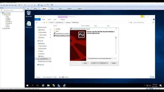Click the Unity mode toolbar icon
The width and height of the screenshot is (164, 92).
point(48,5)
